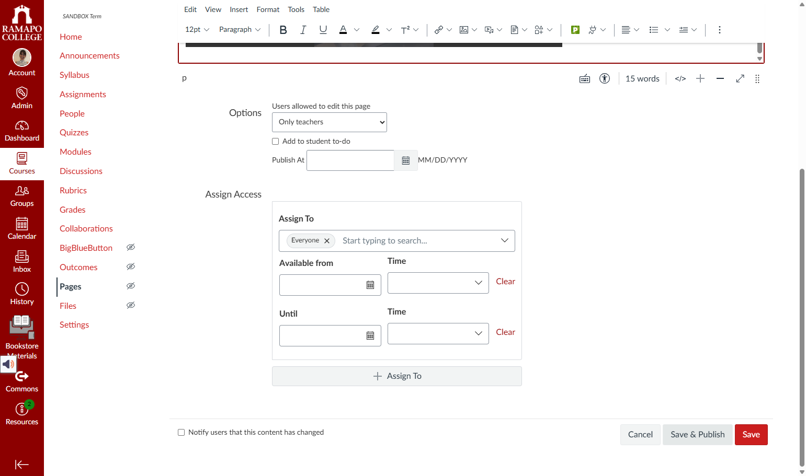Collapse the global navigation sidebar
806x476 pixels.
click(x=22, y=465)
